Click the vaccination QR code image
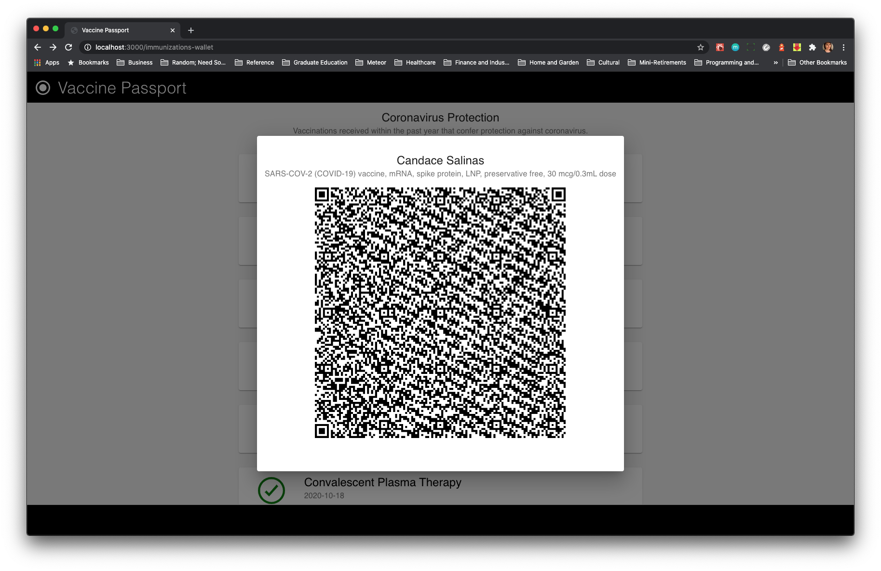The image size is (881, 571). [x=440, y=313]
